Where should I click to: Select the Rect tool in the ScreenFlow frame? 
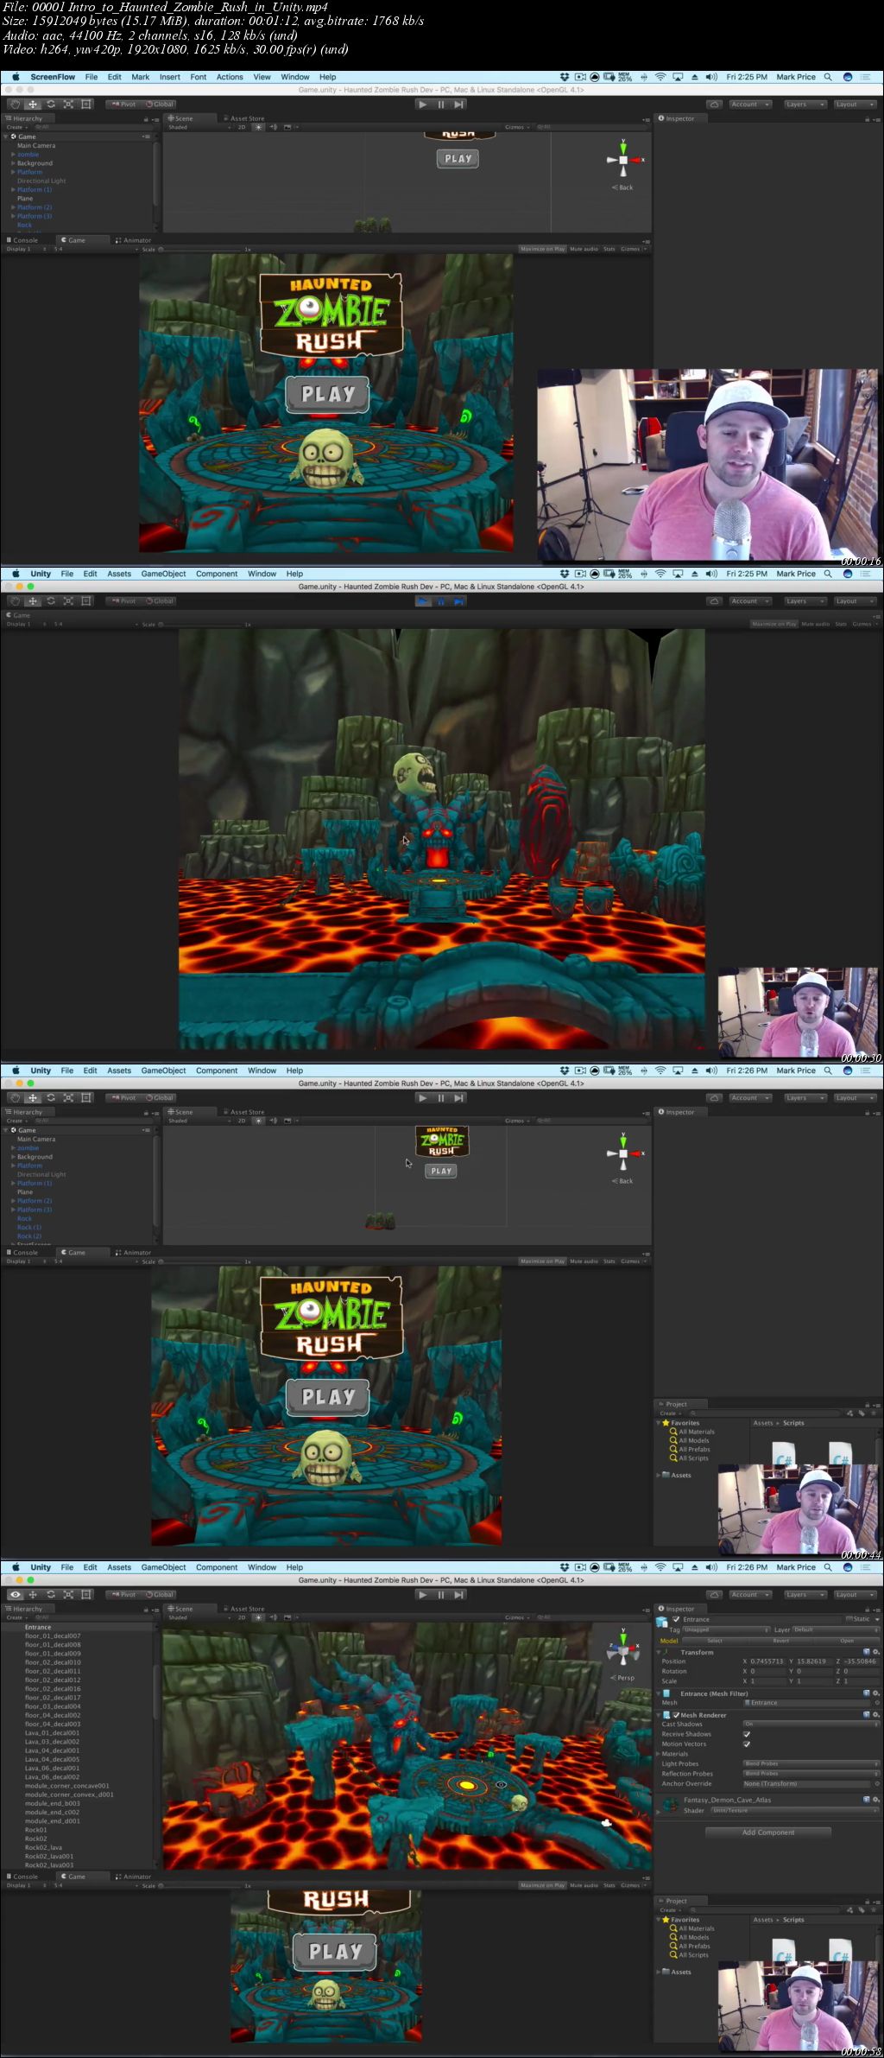click(86, 105)
